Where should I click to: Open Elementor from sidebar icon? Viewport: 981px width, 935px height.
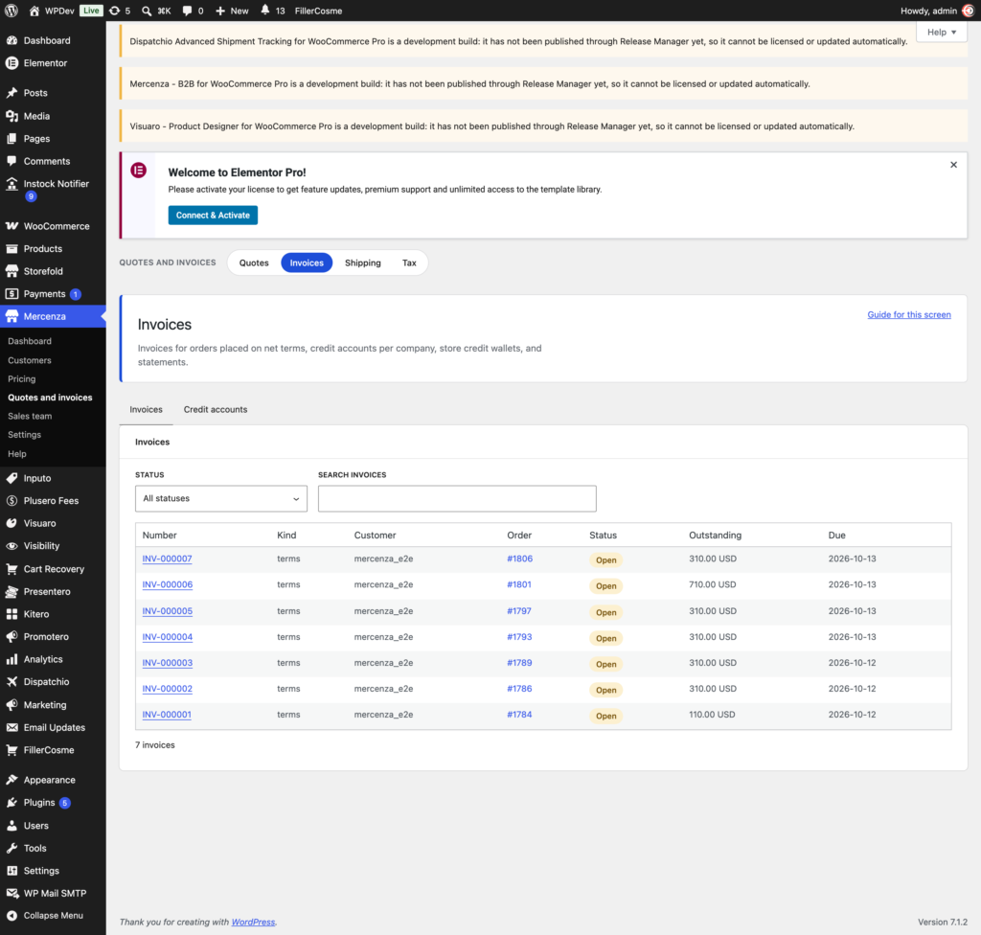(11, 62)
